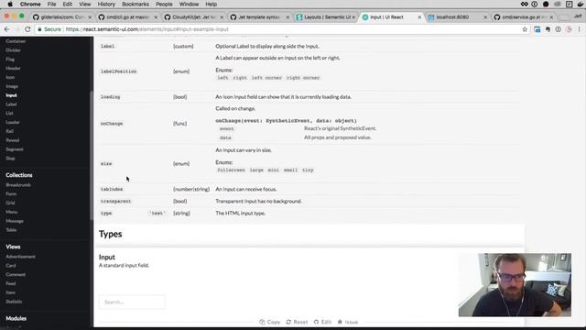Open Comment in sidebar
The image size is (586, 330).
coord(16,275)
